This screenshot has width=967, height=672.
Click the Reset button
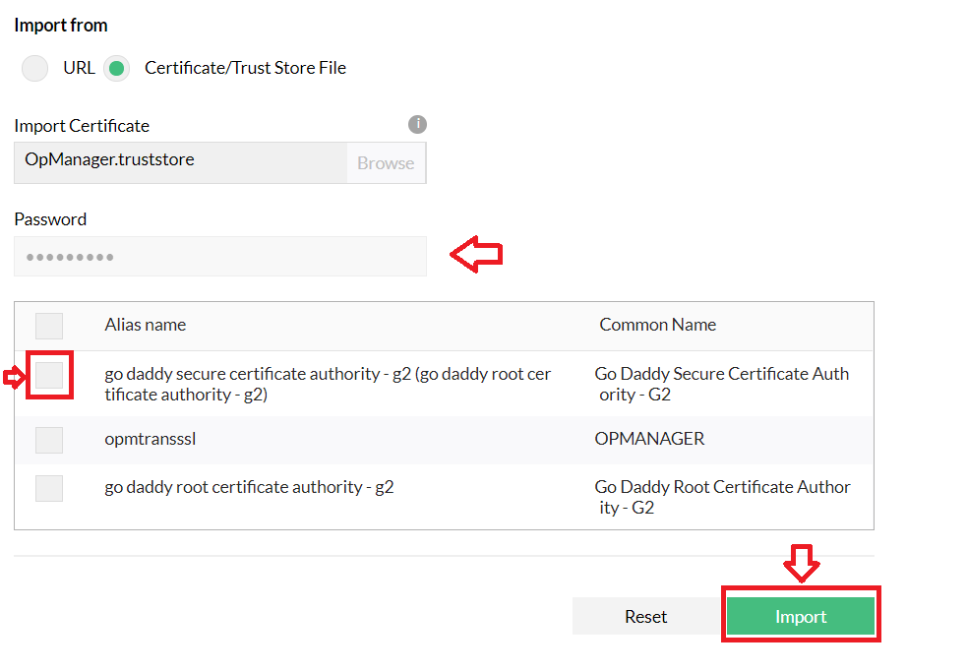click(645, 616)
